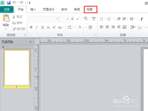Click the Increase Indent icon
This screenshot has width=148, height=111.
tap(124, 19)
